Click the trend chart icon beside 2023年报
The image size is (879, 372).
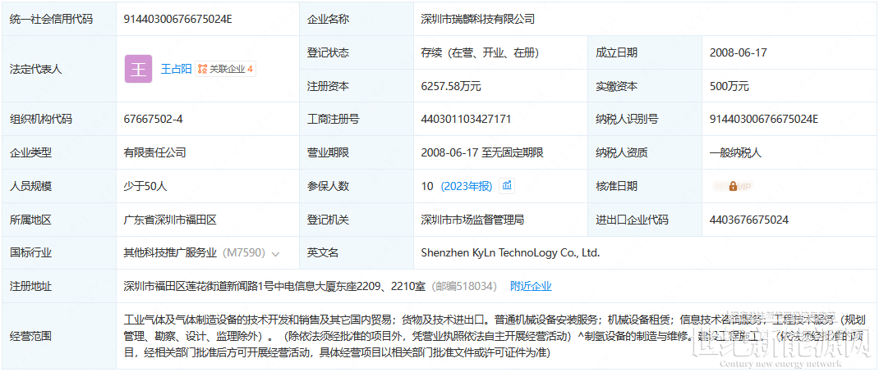coord(508,185)
